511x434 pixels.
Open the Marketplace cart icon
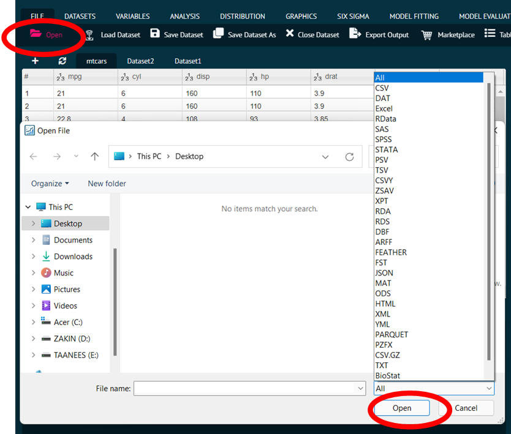[427, 35]
